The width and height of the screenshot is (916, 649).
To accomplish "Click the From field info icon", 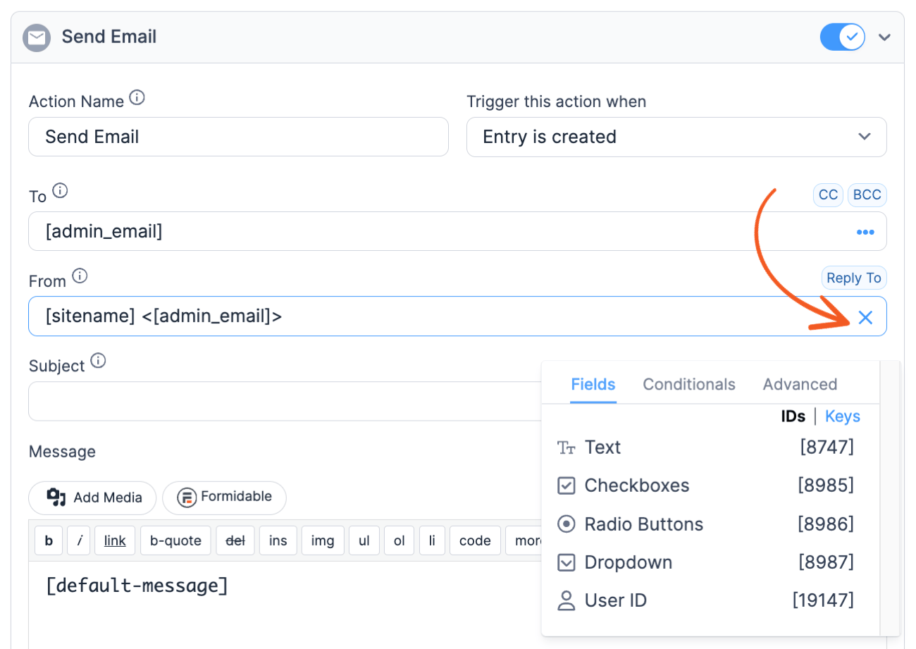I will (80, 276).
